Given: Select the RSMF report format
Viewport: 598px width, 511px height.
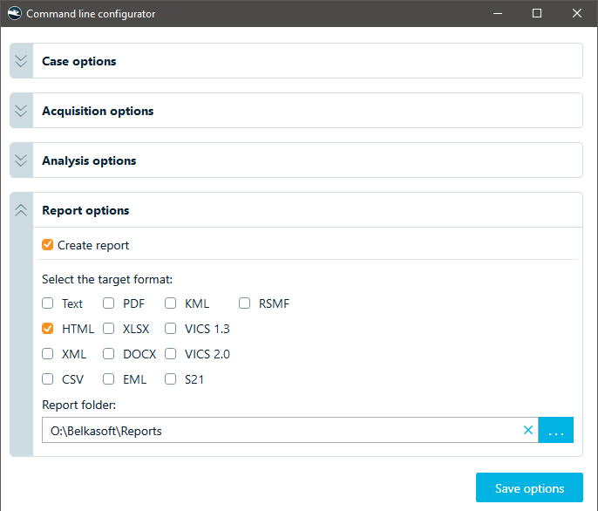Looking at the screenshot, I should click(244, 303).
